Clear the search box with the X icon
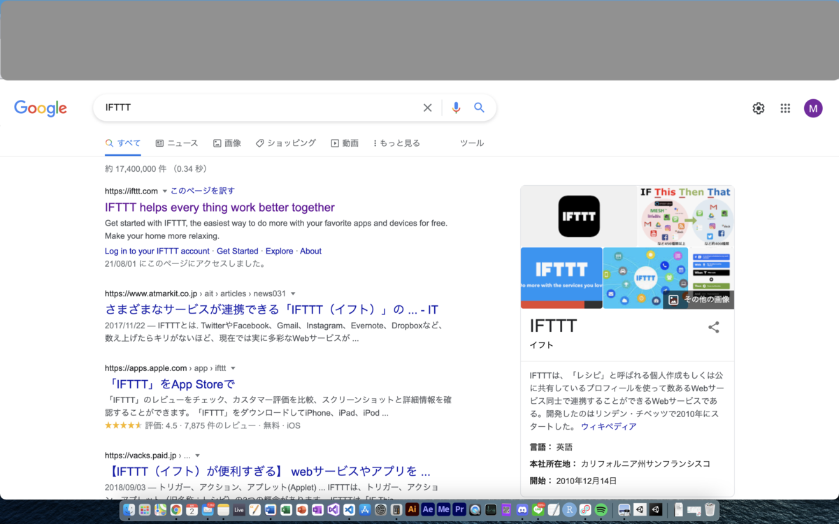The image size is (839, 524). click(427, 108)
